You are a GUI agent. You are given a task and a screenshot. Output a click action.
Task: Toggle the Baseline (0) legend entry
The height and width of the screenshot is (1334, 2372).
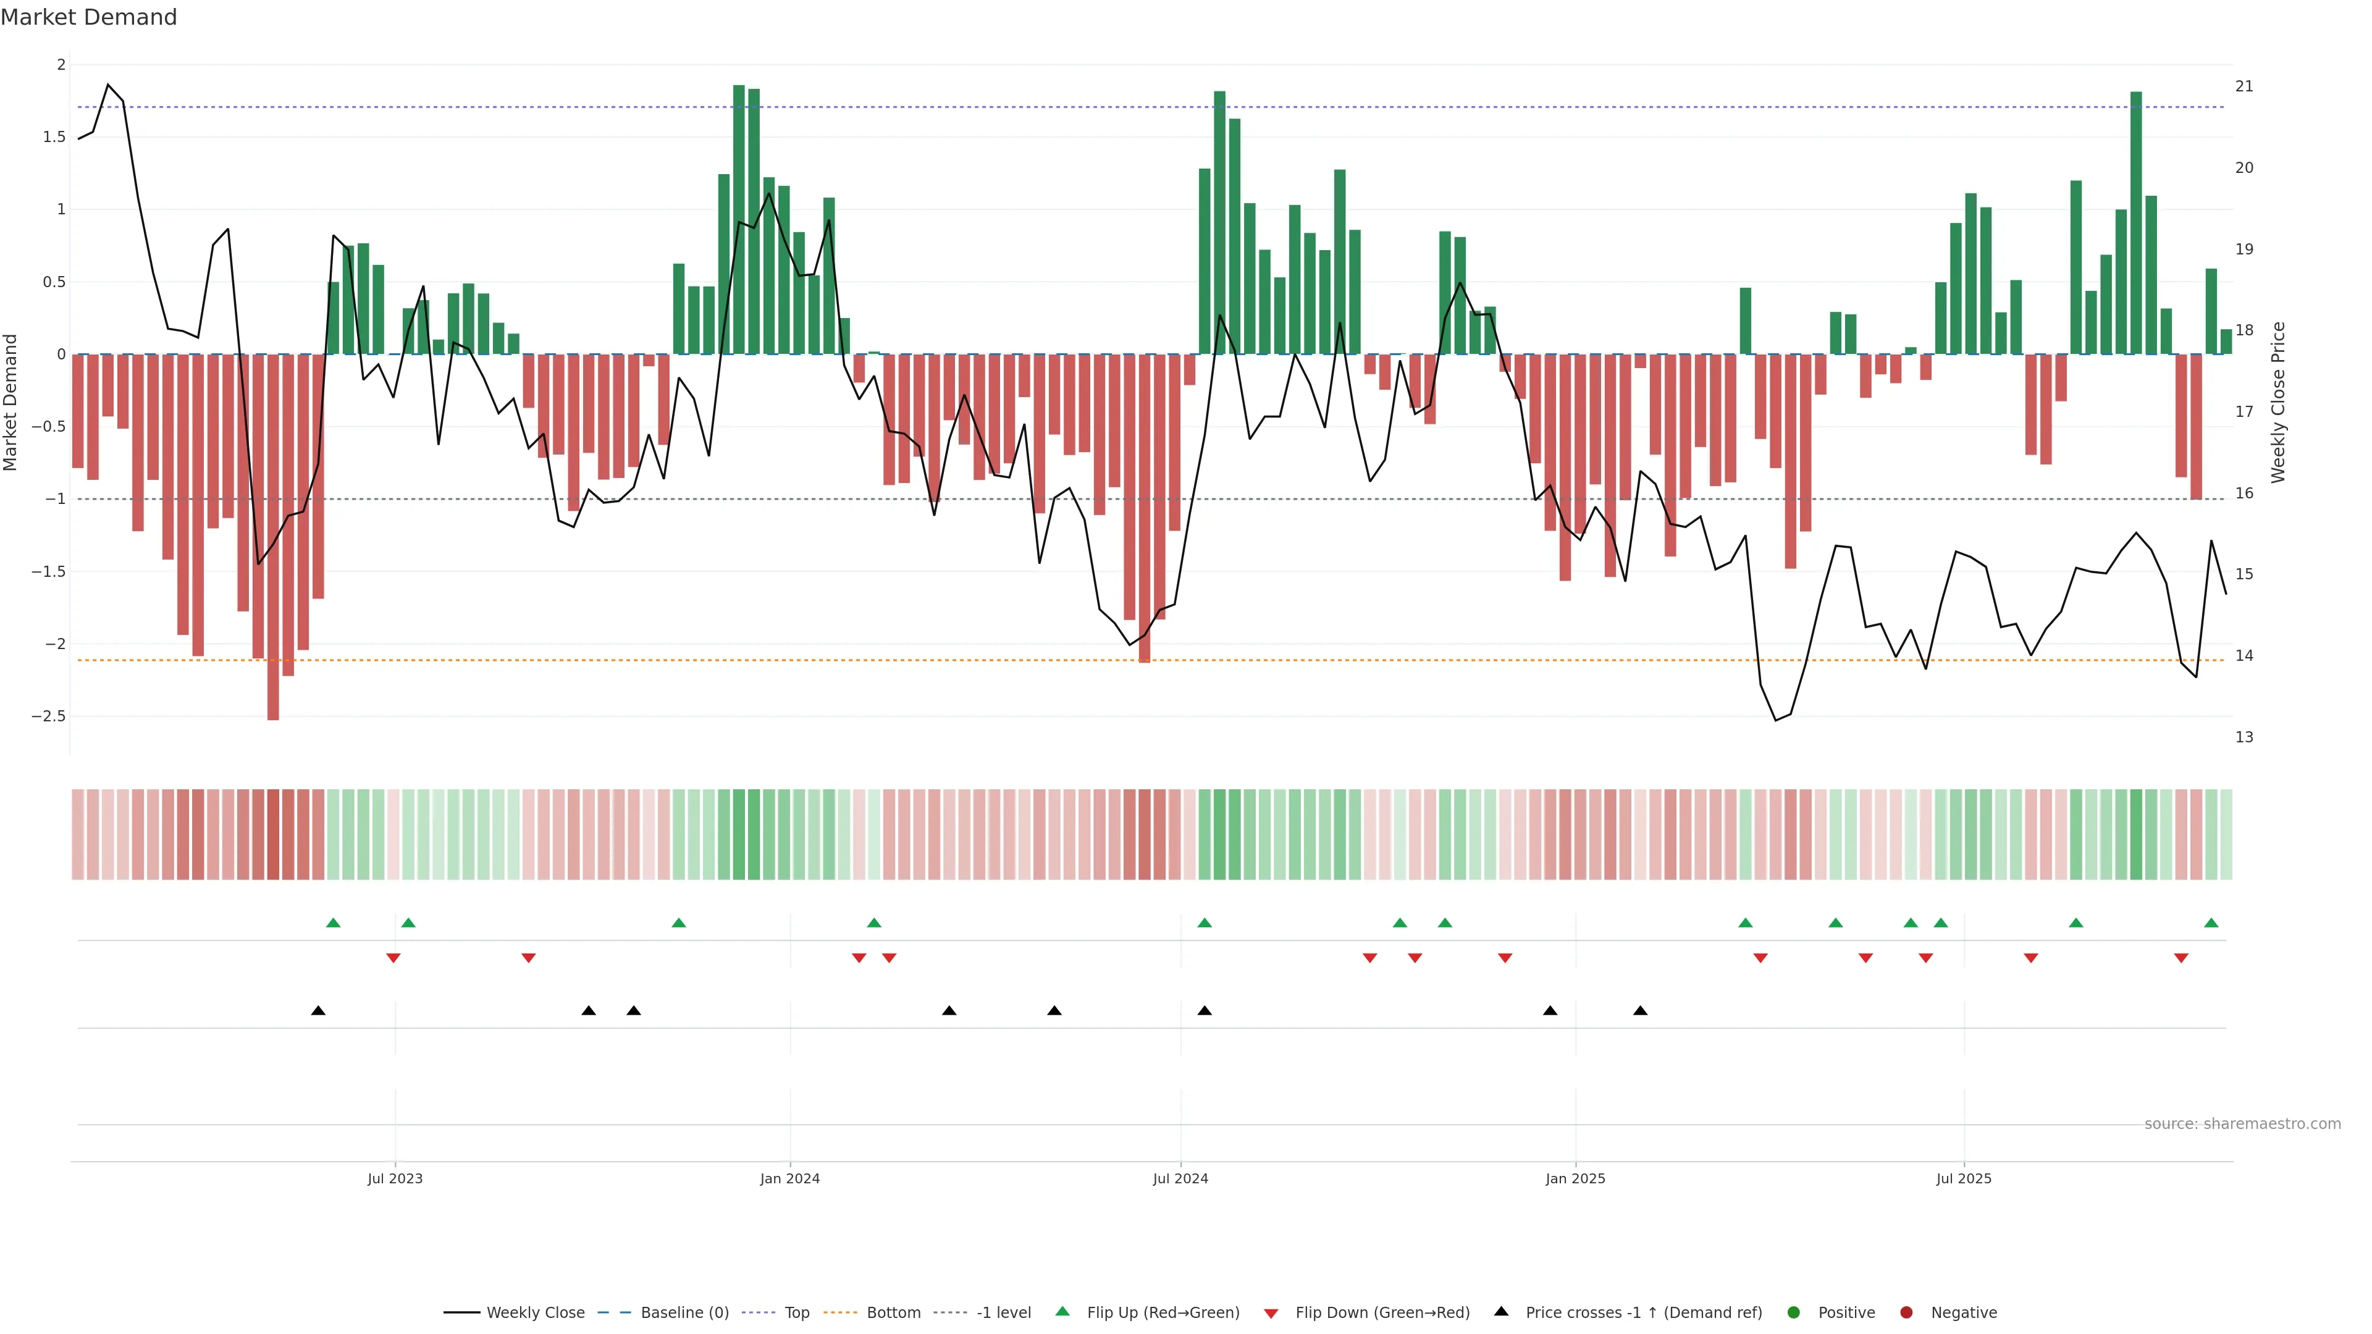[684, 1312]
